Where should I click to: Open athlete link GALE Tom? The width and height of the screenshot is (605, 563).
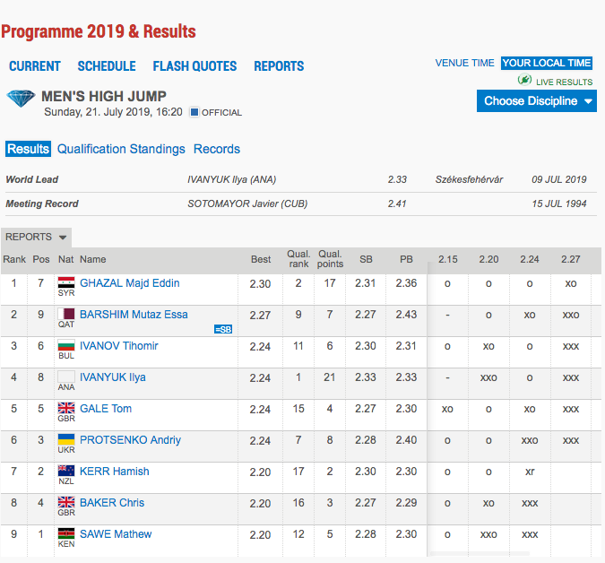[x=105, y=409]
